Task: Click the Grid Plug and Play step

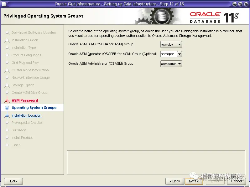Action: [25, 63]
